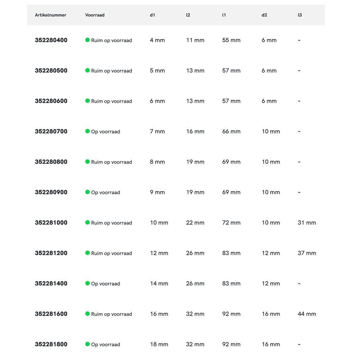Select green status dot in 352280900 row
Screen dimensions: 352x352
tap(88, 192)
